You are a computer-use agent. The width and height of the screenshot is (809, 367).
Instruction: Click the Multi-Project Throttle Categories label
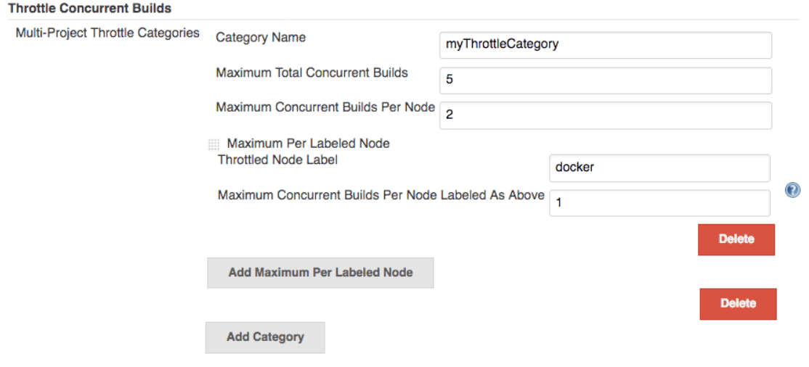click(x=107, y=33)
